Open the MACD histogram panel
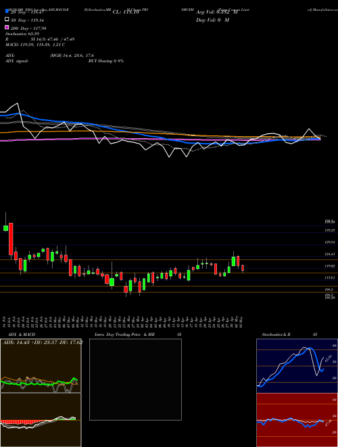The image size is (338, 447). [x=41, y=420]
